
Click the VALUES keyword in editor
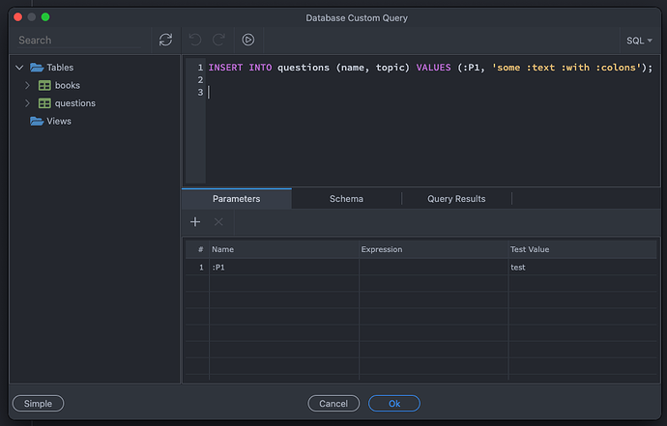pos(433,68)
